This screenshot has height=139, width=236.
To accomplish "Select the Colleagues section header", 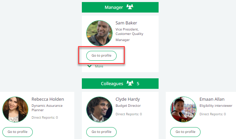I will pos(112,83).
